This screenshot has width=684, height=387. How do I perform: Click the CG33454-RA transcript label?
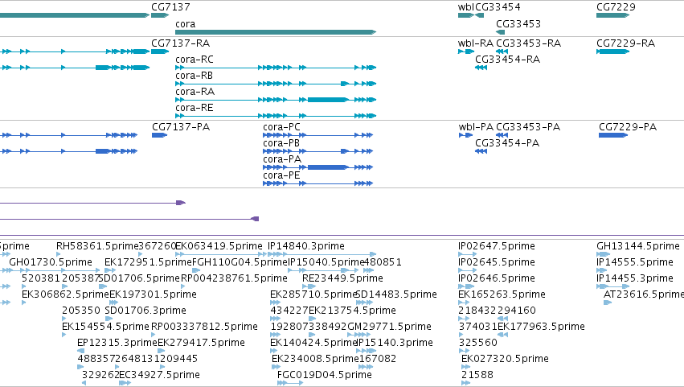click(507, 59)
